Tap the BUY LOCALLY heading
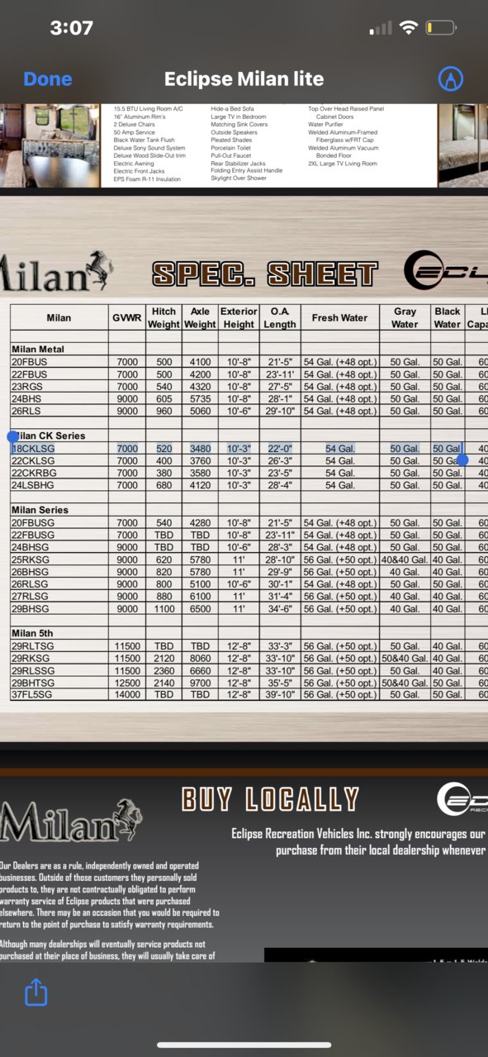The height and width of the screenshot is (1057, 488). pyautogui.click(x=271, y=799)
